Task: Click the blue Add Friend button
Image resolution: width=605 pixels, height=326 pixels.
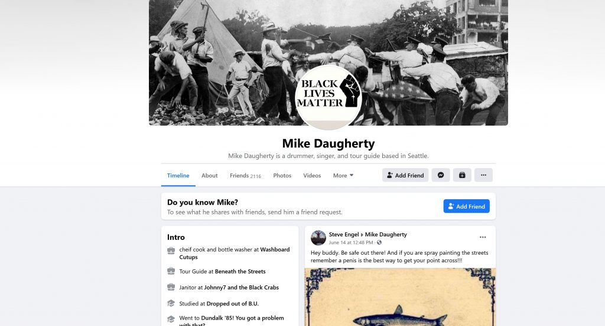Action: pos(467,206)
